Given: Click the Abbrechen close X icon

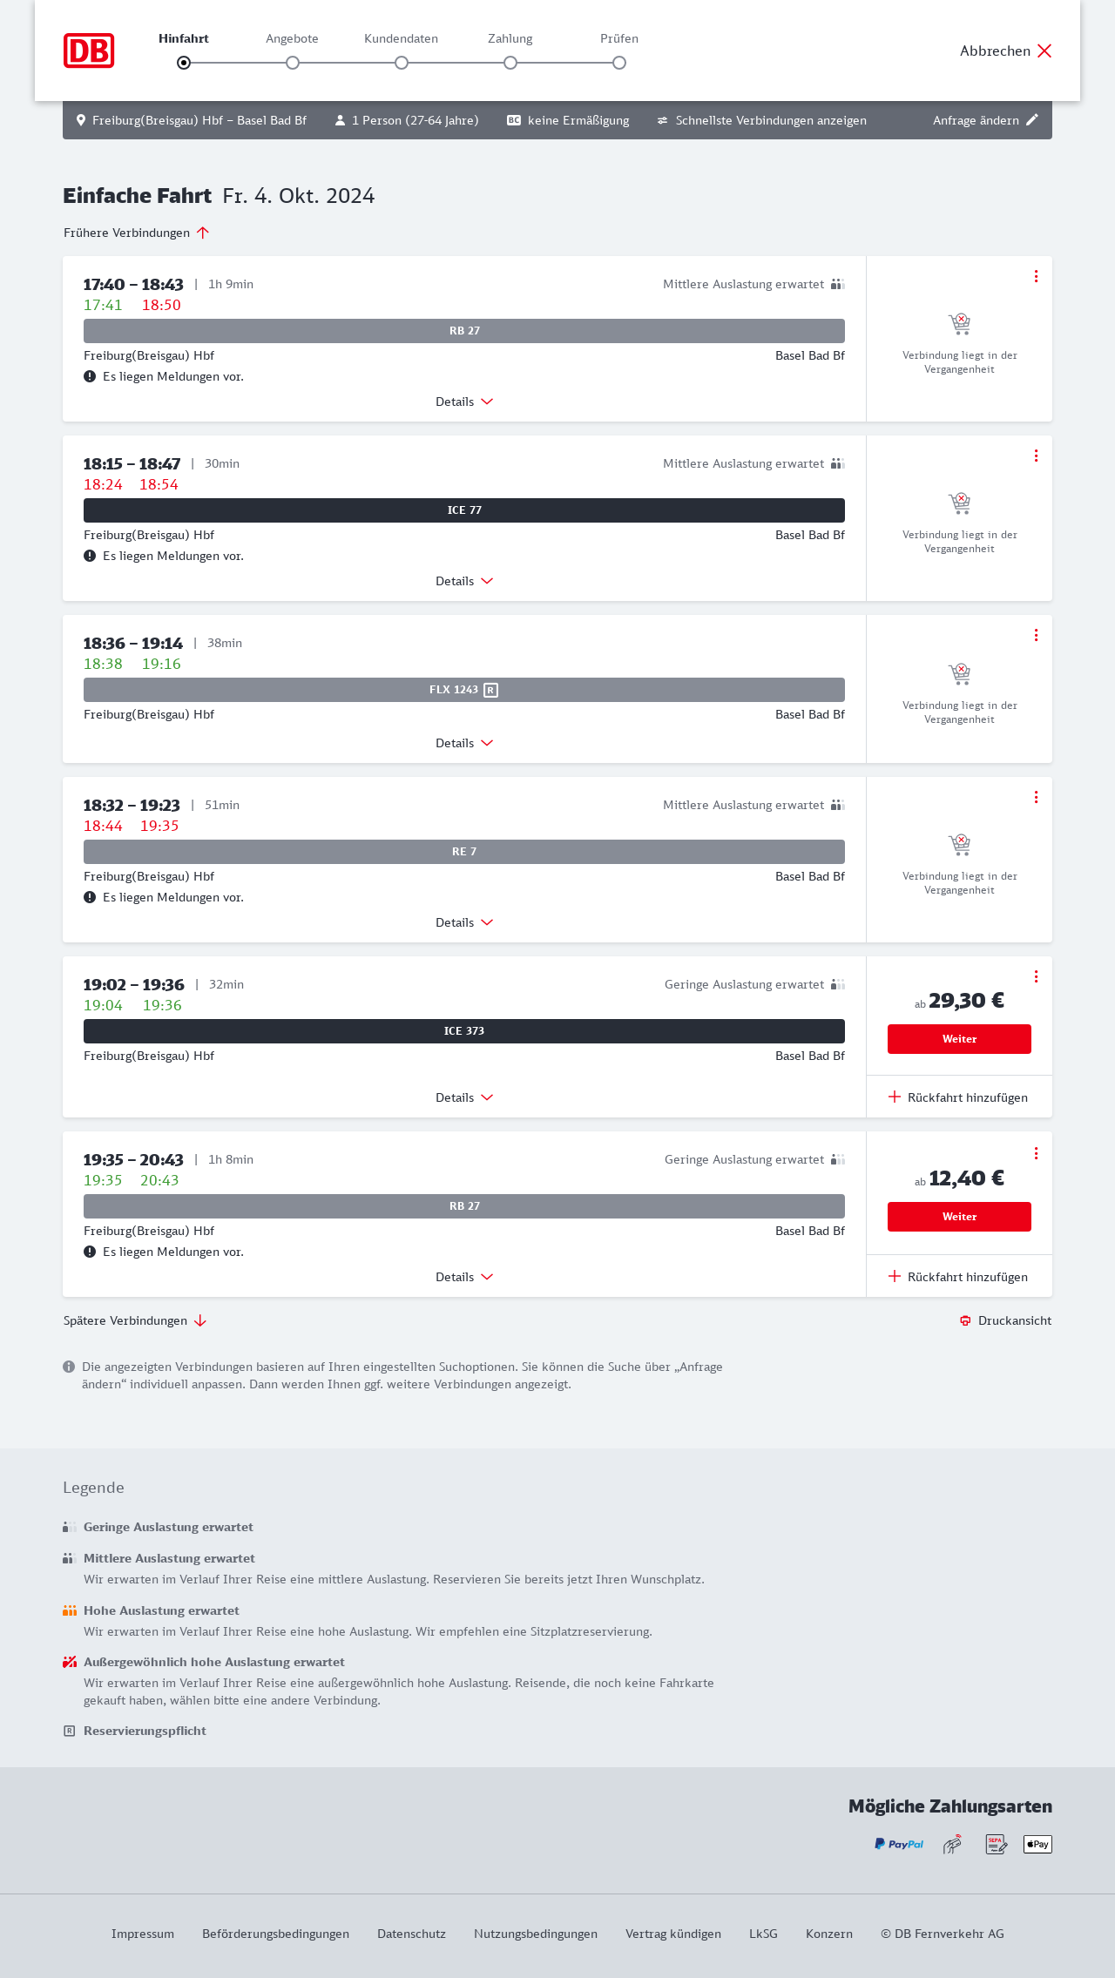Looking at the screenshot, I should (1044, 51).
